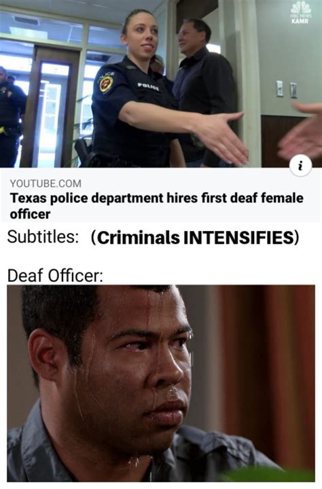Open the 'Texas police department hires' headline link
Viewport: 322px width, 489px height.
tap(156, 206)
